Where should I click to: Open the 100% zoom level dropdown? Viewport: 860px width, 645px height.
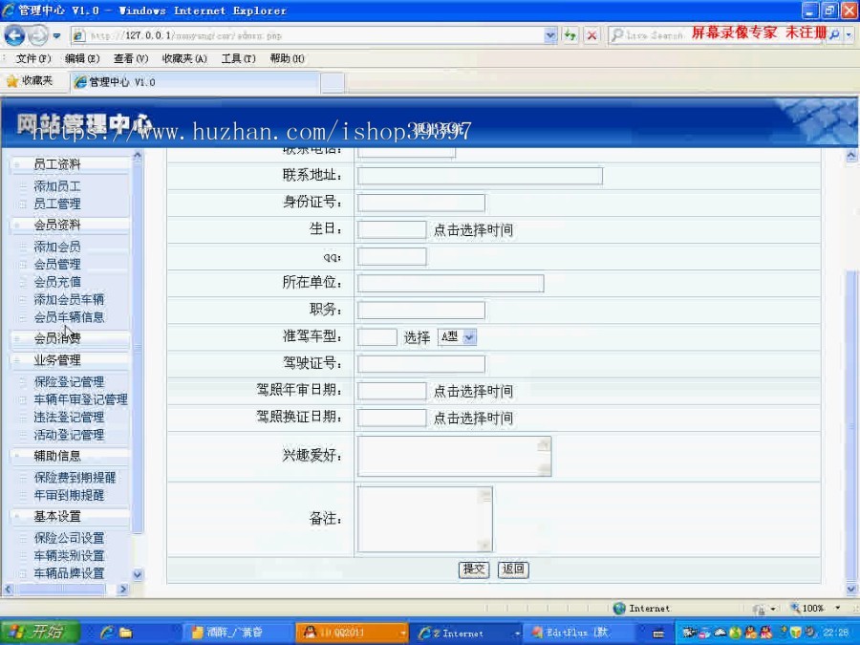(x=837, y=609)
